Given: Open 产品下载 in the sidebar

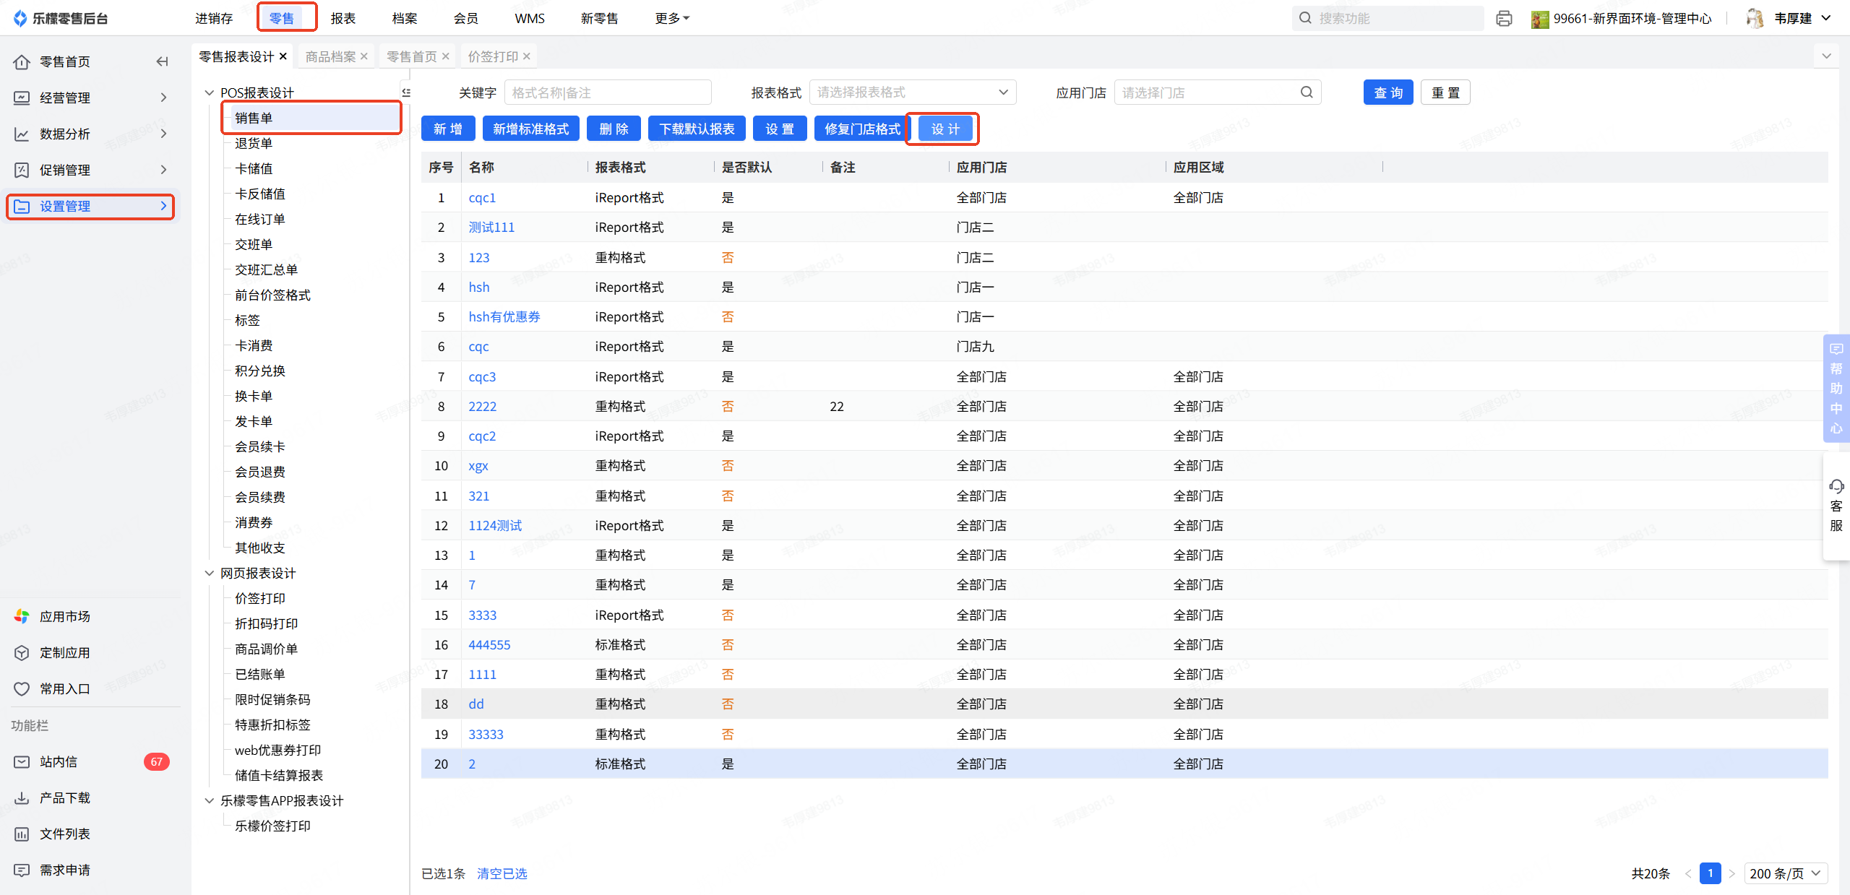Looking at the screenshot, I should pos(64,797).
